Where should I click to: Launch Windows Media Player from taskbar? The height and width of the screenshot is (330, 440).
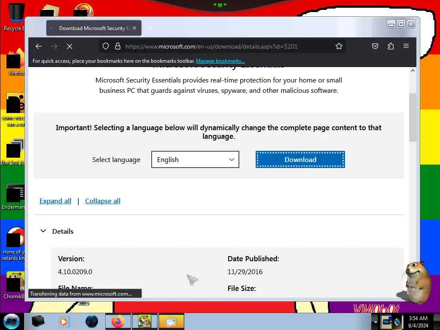(64, 321)
